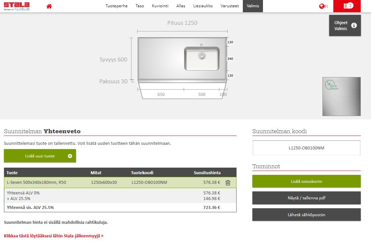Select the Liesiaukko tab
Viewport: 371px width, 242px height.
click(x=203, y=6)
